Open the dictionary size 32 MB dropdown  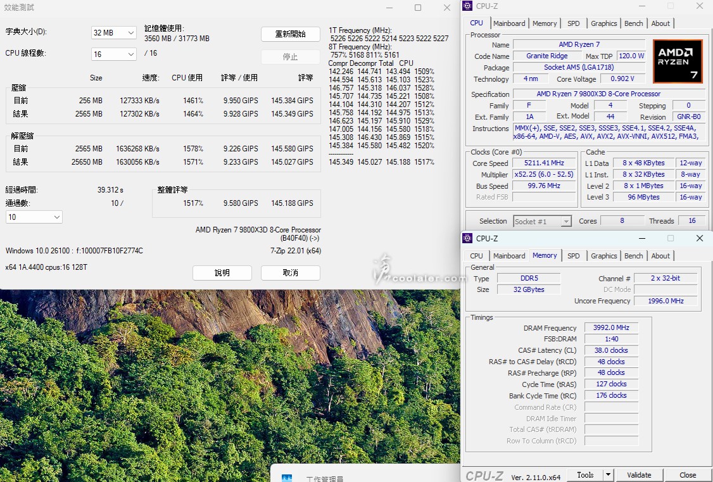click(x=114, y=33)
